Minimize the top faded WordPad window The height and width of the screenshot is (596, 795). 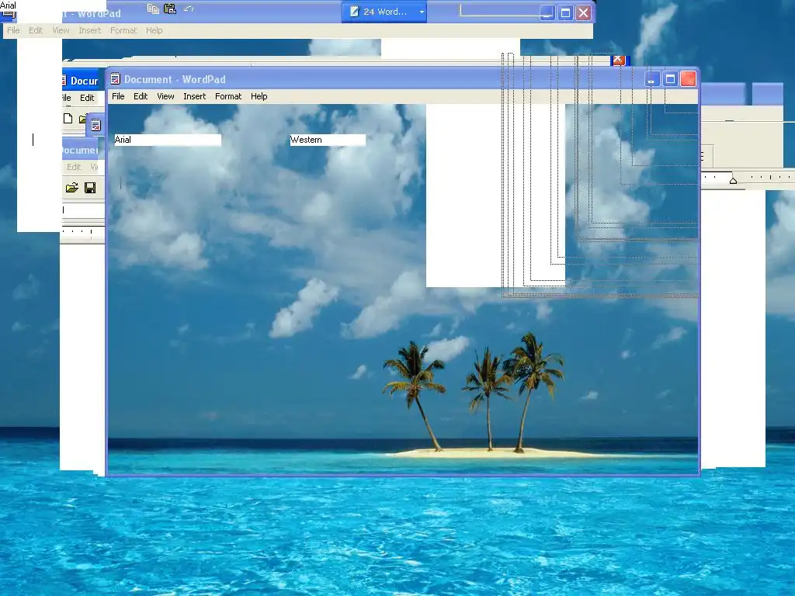pos(547,12)
